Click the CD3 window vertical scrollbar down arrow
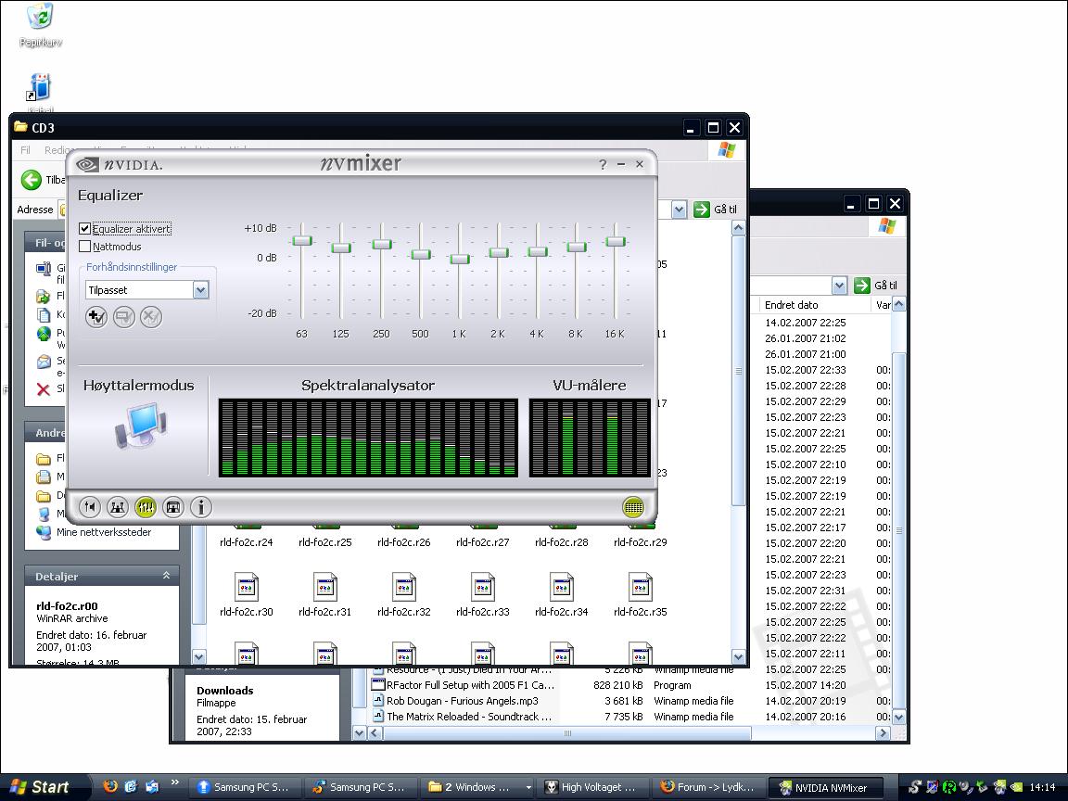This screenshot has width=1068, height=801. point(738,656)
